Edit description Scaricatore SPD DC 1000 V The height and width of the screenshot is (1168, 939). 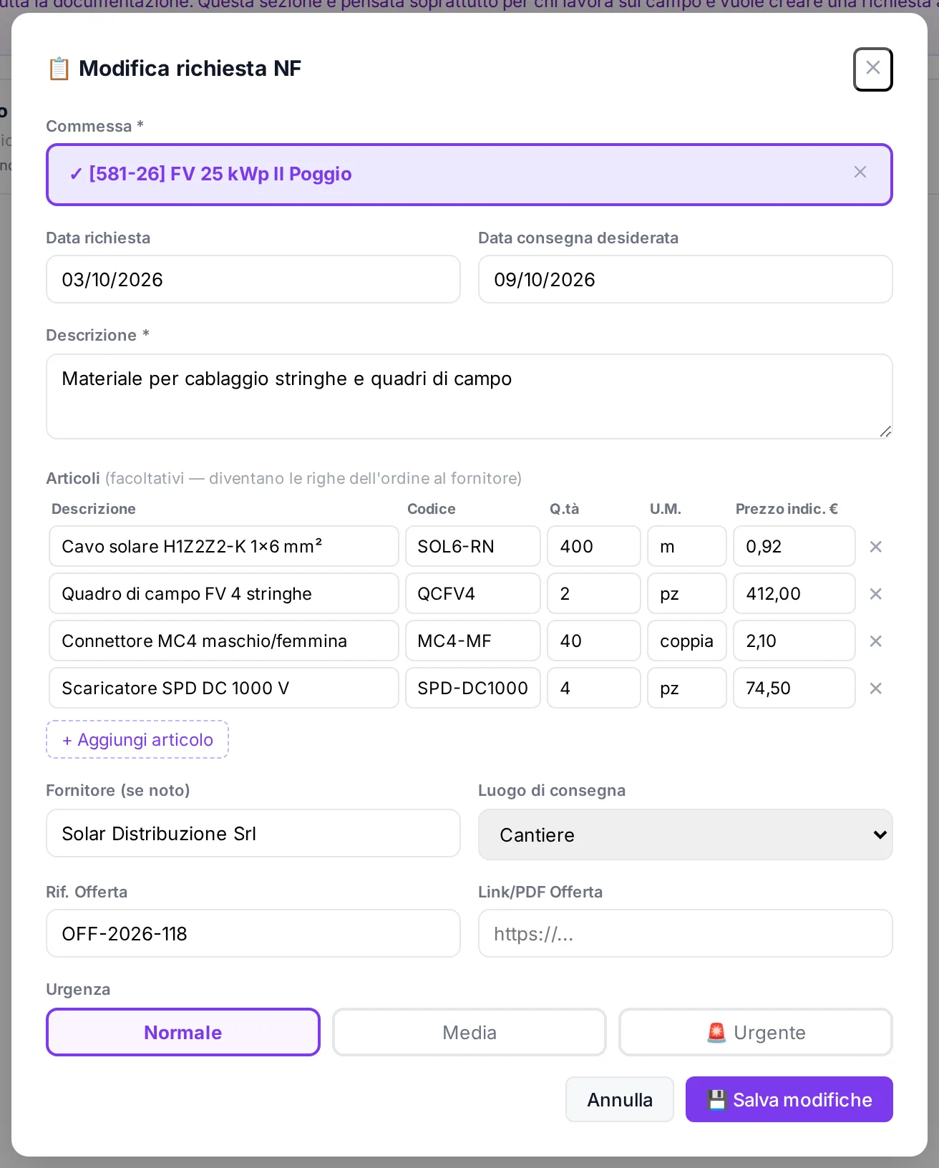tap(224, 688)
